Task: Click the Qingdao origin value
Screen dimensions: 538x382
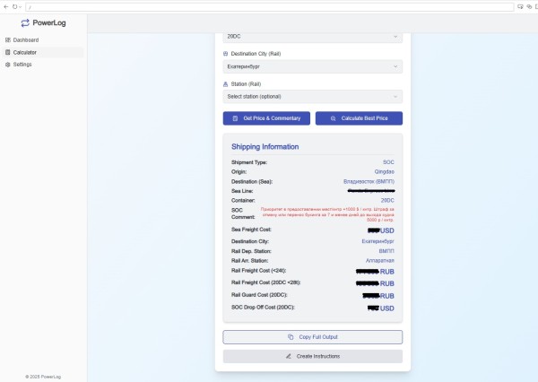Action: 385,171
